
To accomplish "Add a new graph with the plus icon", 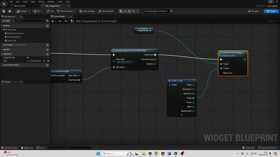I will 47,26.
